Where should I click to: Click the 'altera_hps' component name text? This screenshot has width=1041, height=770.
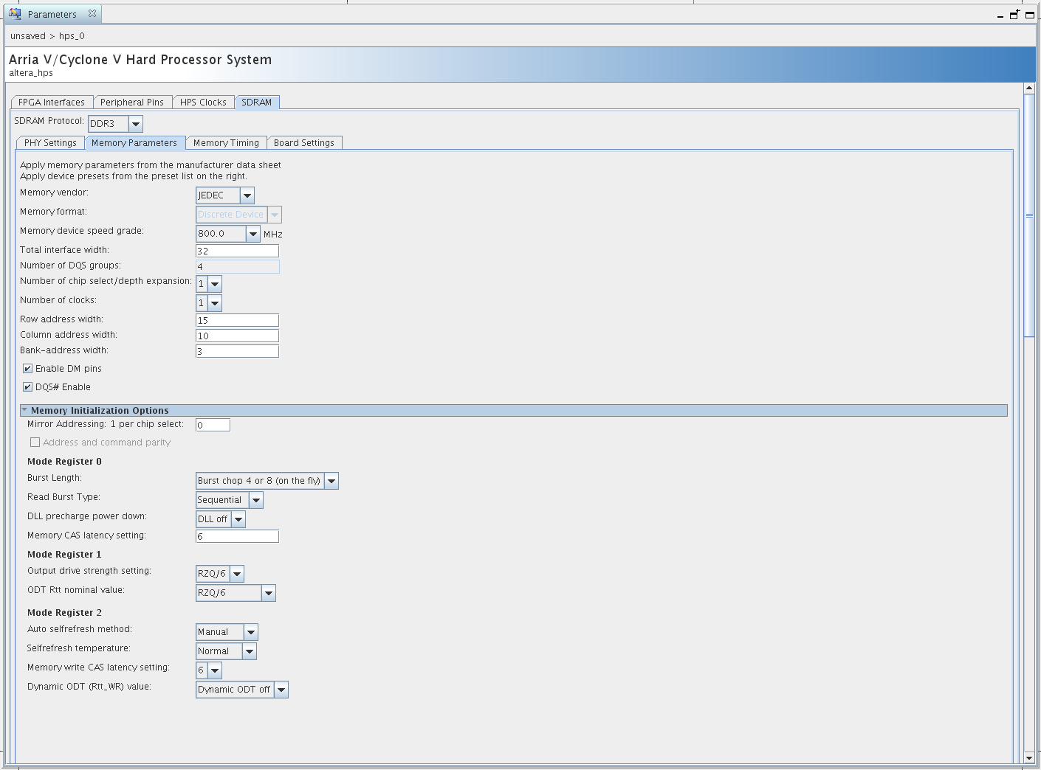point(31,73)
